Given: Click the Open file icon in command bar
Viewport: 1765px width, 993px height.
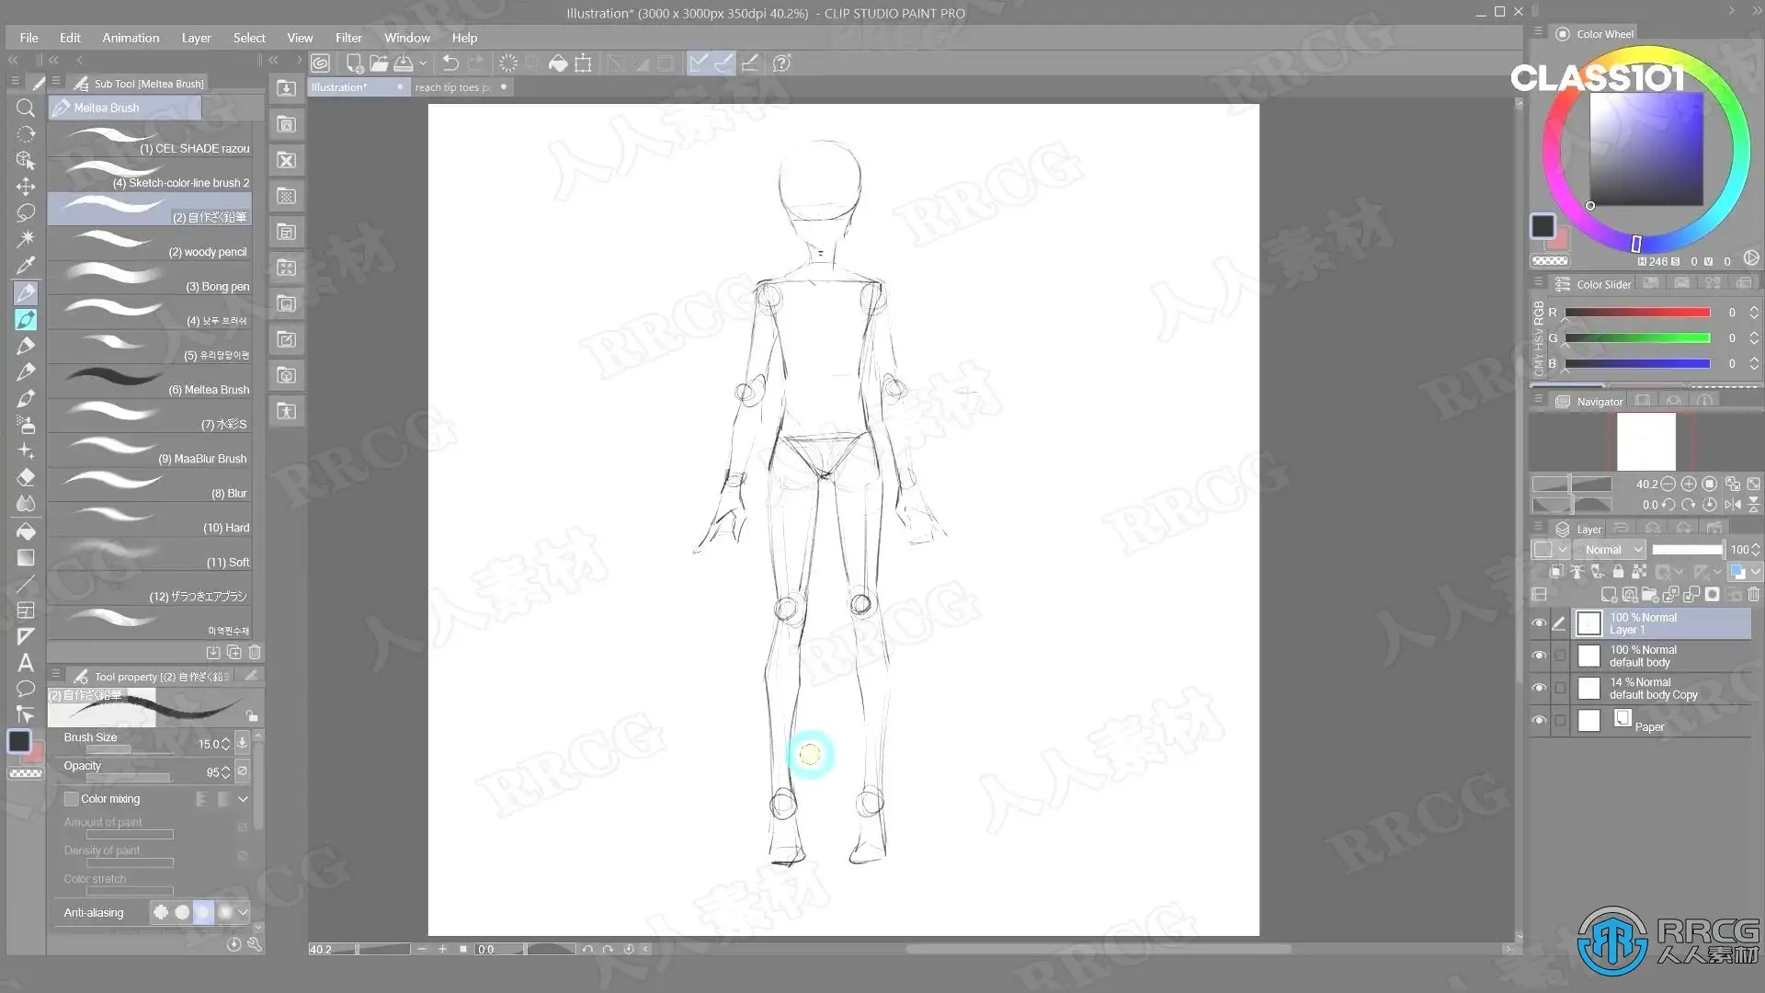Looking at the screenshot, I should point(379,63).
